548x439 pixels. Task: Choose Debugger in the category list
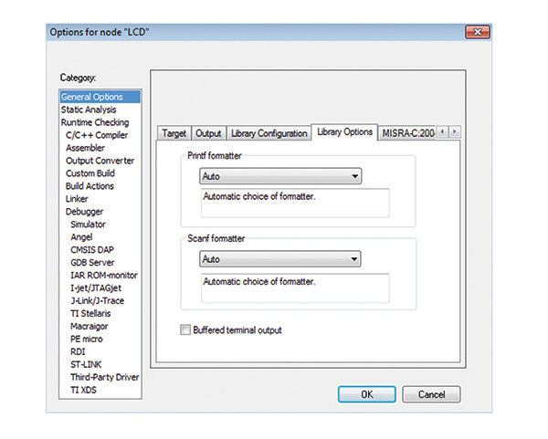[84, 212]
